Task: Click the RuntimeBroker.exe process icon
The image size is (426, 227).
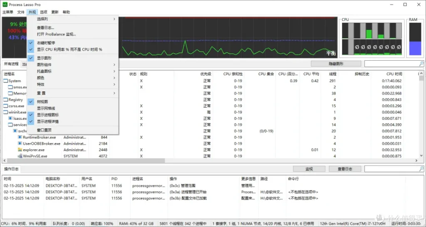Action: (x=20, y=137)
